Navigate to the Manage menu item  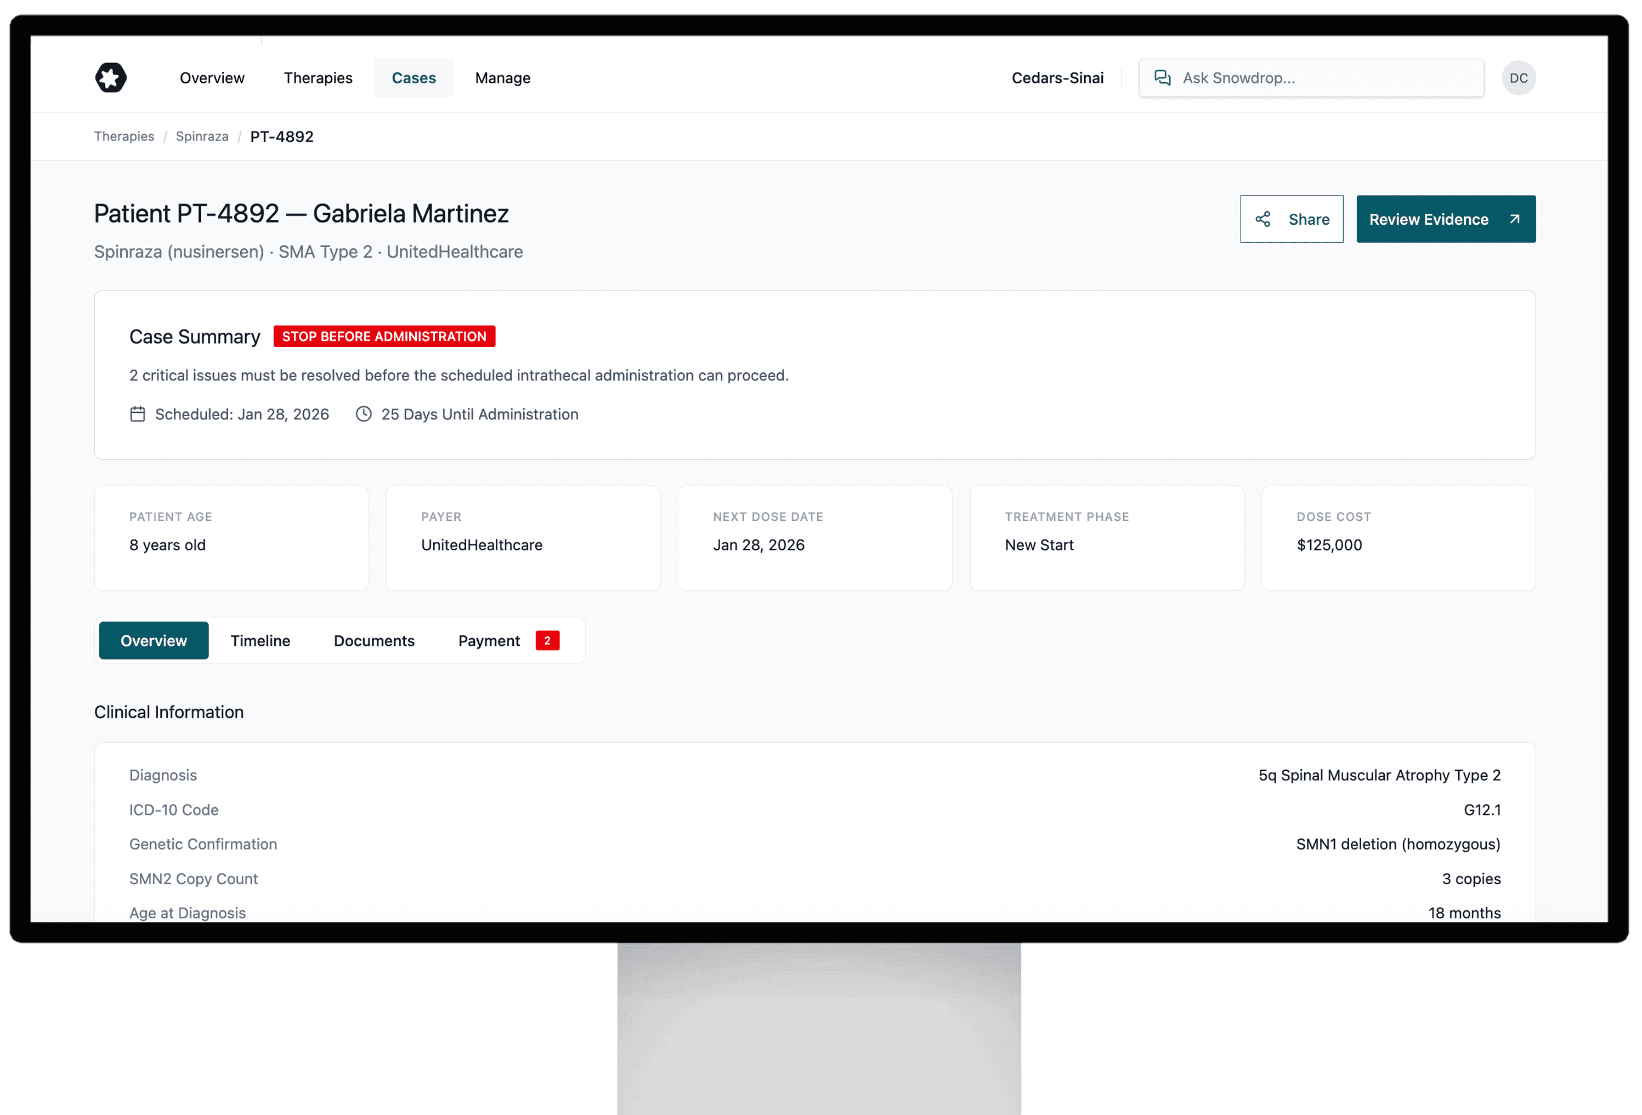point(502,78)
